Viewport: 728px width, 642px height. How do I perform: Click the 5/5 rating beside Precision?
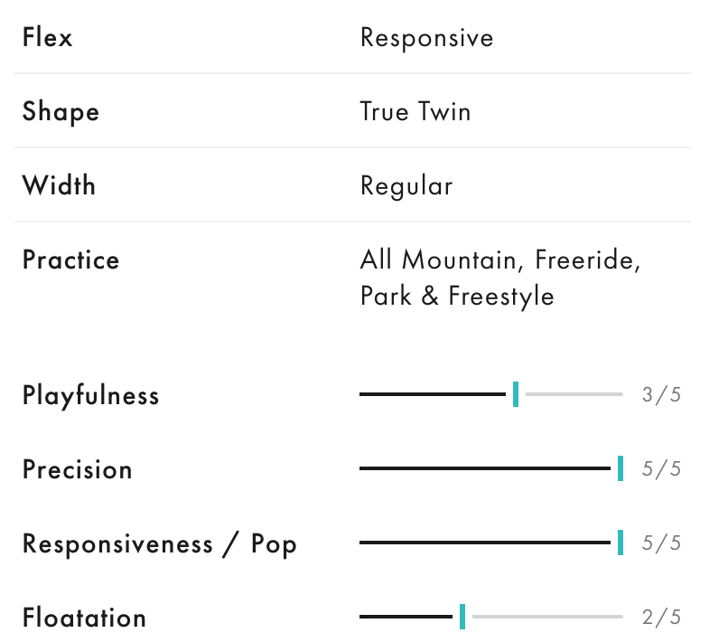pos(661,469)
